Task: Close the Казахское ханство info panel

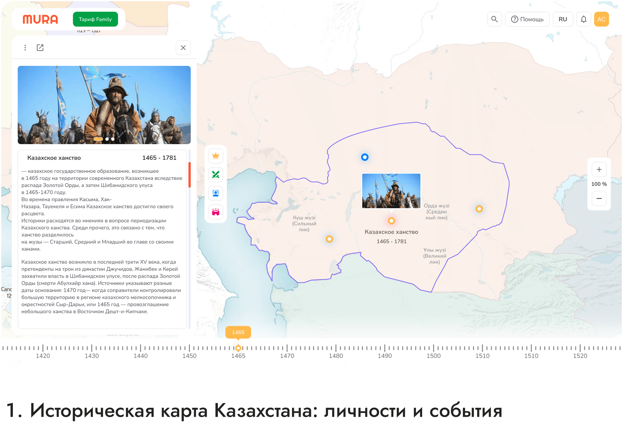Action: (183, 48)
